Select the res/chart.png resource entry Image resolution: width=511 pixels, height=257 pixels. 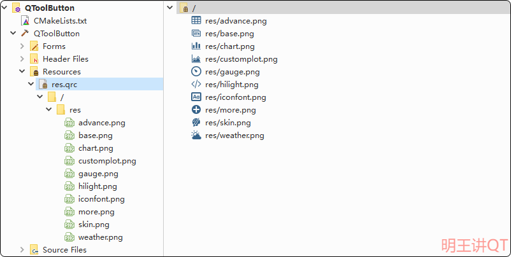click(x=230, y=46)
